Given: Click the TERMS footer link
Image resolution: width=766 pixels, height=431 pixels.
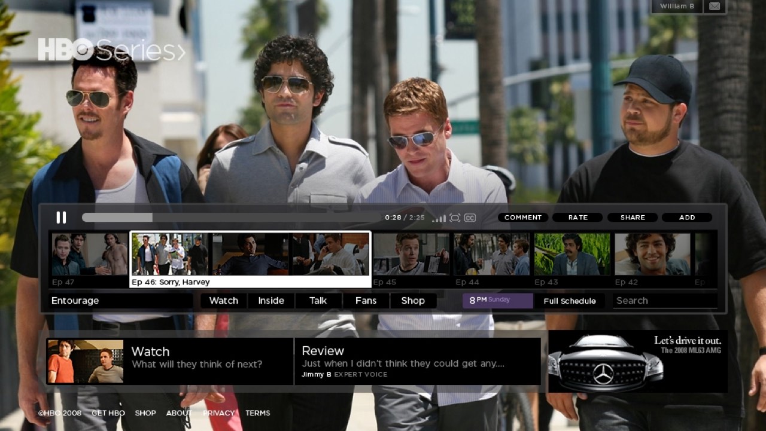Looking at the screenshot, I should tap(258, 413).
